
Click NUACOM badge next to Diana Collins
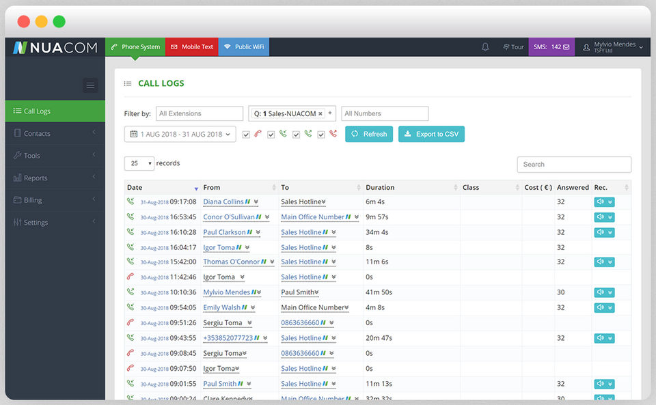[x=247, y=201]
